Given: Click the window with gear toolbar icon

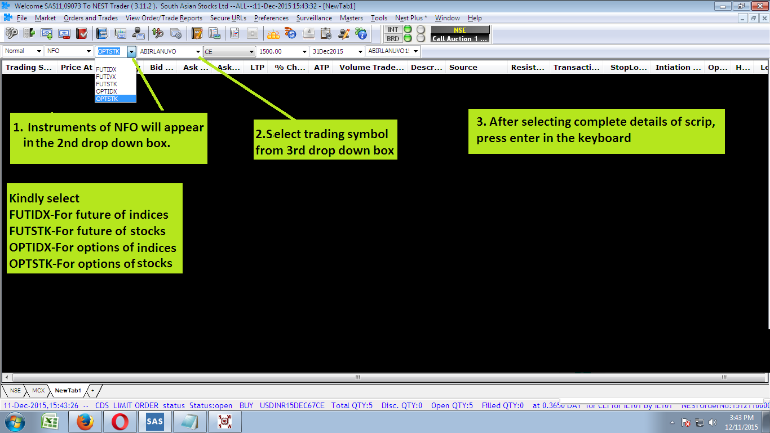Looking at the screenshot, I should [175, 33].
